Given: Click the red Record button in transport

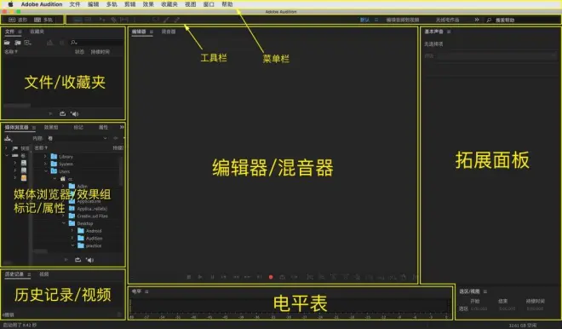Looking at the screenshot, I should coord(271,277).
